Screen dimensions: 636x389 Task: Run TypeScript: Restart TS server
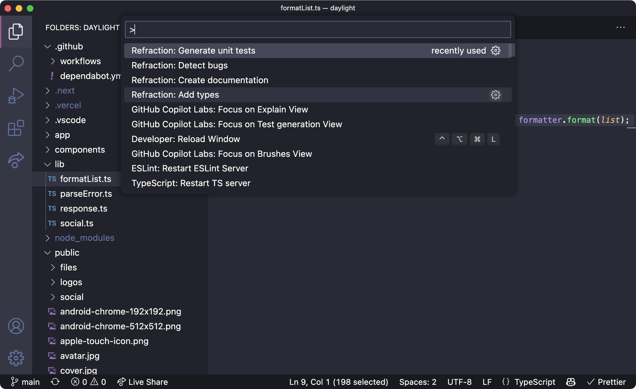318,183
